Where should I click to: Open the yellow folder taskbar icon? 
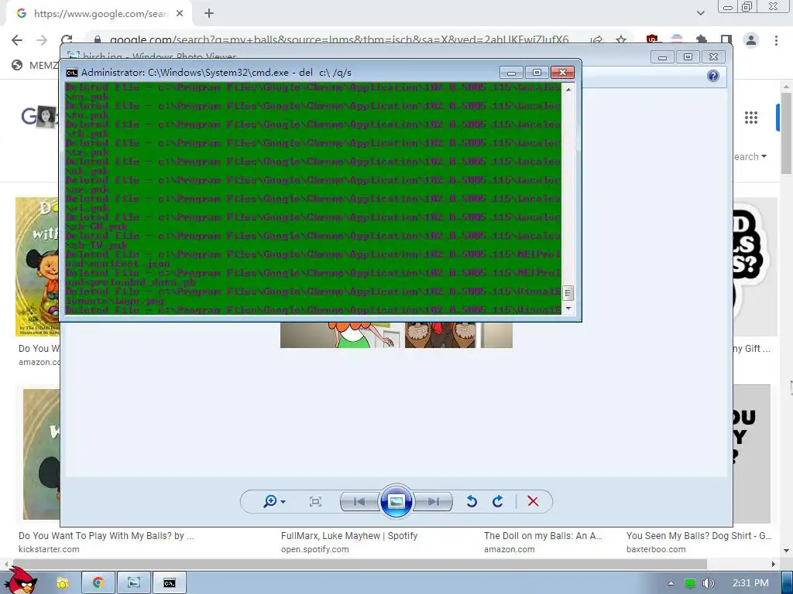(63, 583)
